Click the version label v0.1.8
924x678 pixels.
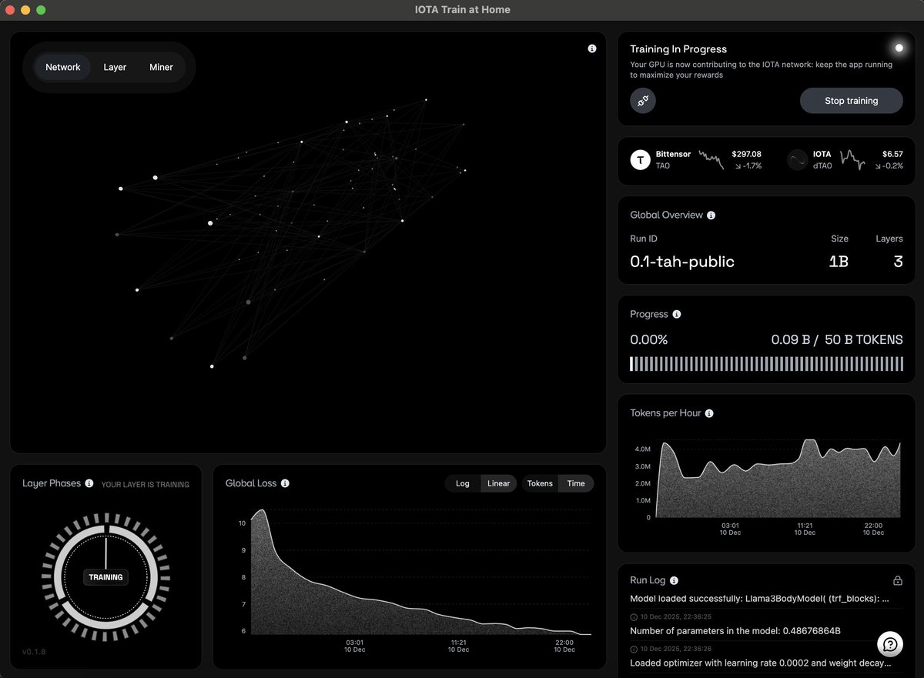tap(34, 652)
